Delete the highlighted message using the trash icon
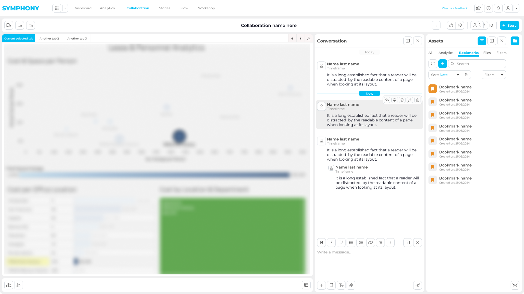 coord(418,100)
